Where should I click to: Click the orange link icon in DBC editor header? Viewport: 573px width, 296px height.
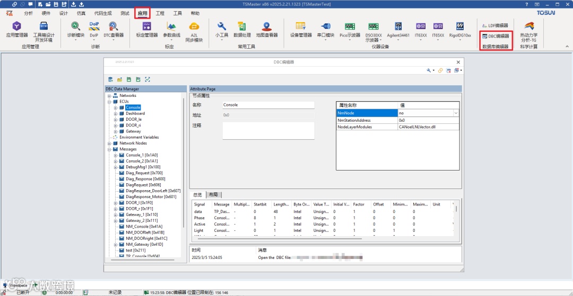click(x=441, y=70)
